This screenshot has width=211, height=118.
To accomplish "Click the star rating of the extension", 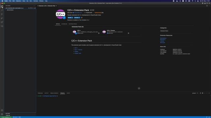I will [x=98, y=12].
